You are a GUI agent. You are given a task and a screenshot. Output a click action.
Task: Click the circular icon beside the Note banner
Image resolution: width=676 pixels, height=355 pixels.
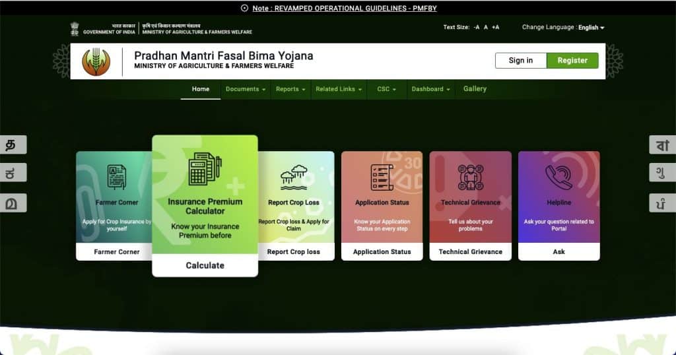[244, 8]
